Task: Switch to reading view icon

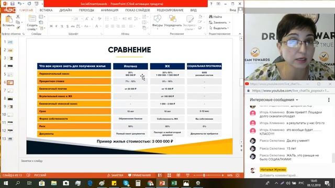Action: 178,175
